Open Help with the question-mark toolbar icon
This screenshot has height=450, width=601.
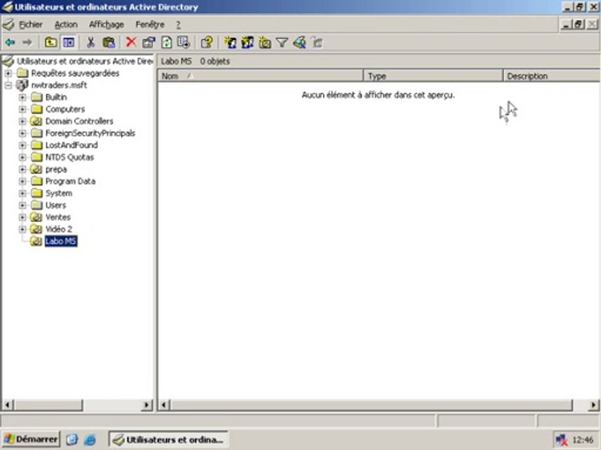coord(207,42)
